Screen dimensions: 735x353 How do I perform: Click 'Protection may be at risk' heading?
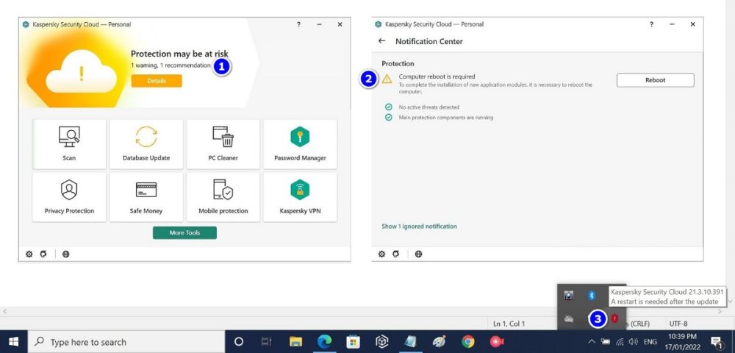click(x=179, y=54)
